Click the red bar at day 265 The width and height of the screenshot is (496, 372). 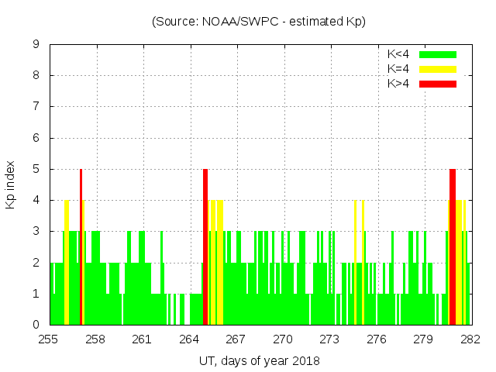[x=205, y=246]
